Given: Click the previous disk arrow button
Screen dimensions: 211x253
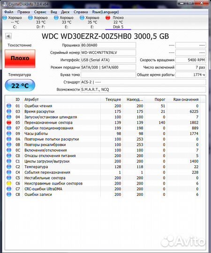Looking at the screenshot, I should tap(8, 36).
